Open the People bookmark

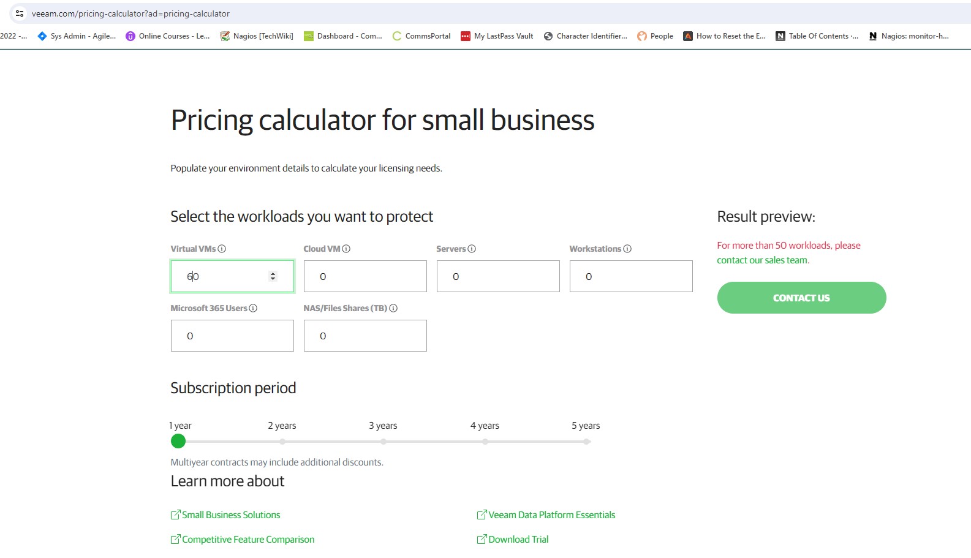(x=656, y=36)
